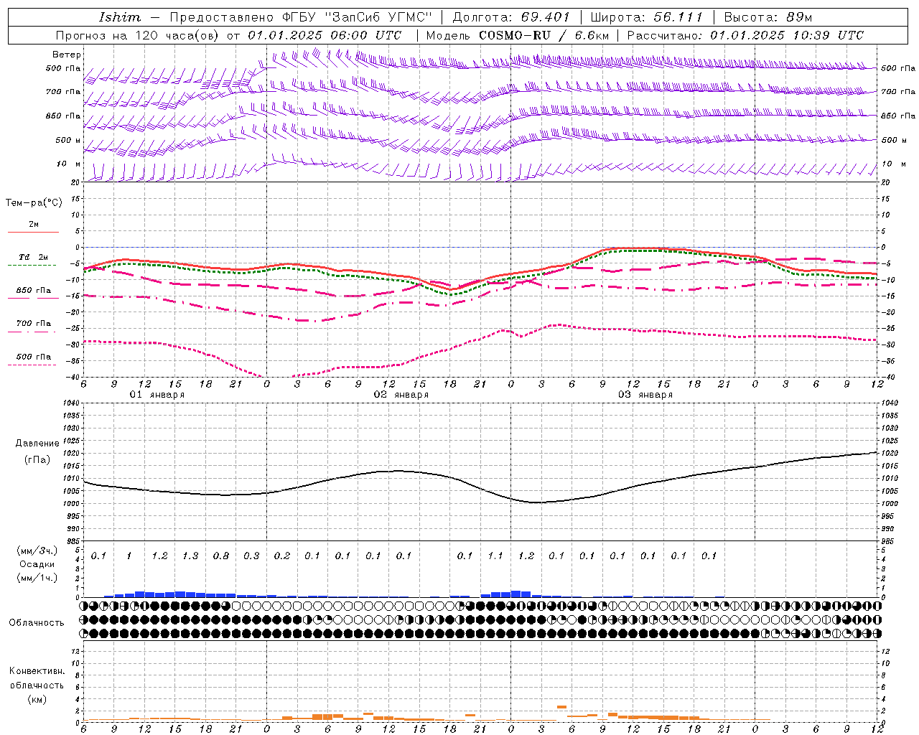The height and width of the screenshot is (735, 919).
Task: Click the solid red "2м" temperature legend line
Action: (x=33, y=232)
